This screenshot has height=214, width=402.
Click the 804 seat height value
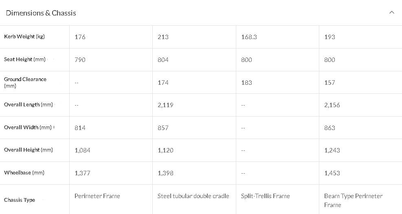(163, 60)
